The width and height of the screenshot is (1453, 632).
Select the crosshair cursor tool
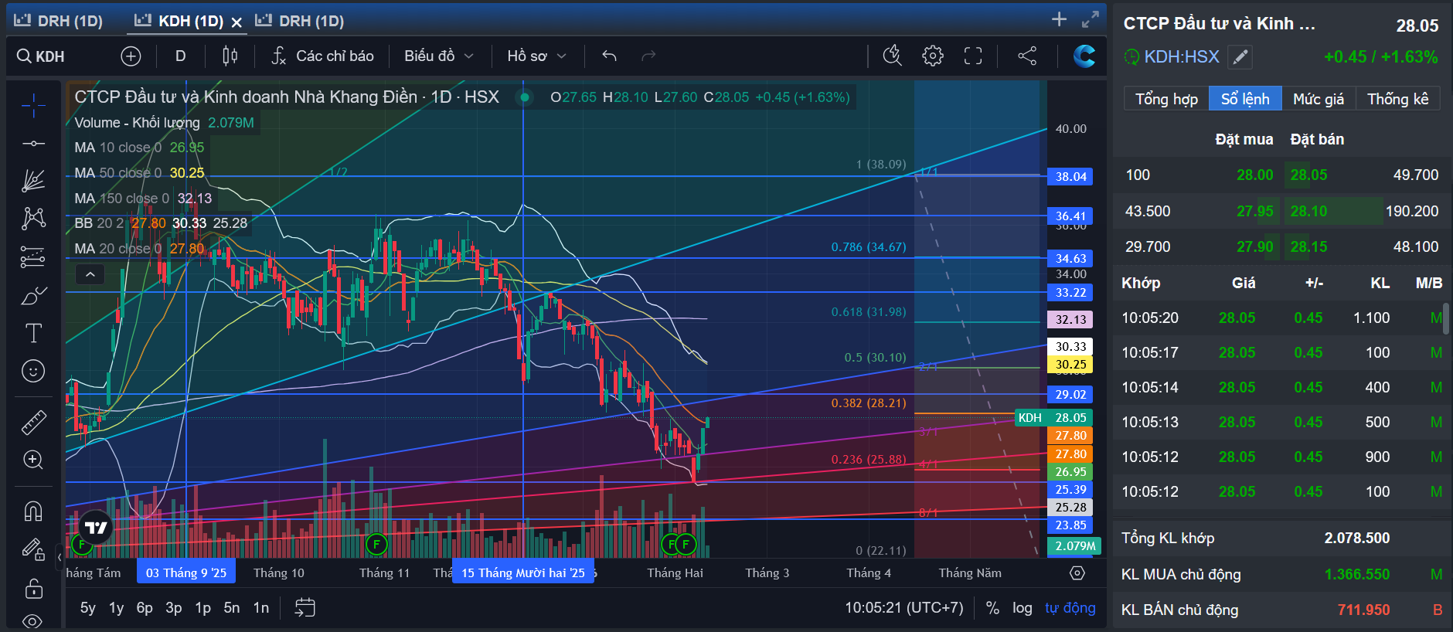pyautogui.click(x=33, y=105)
